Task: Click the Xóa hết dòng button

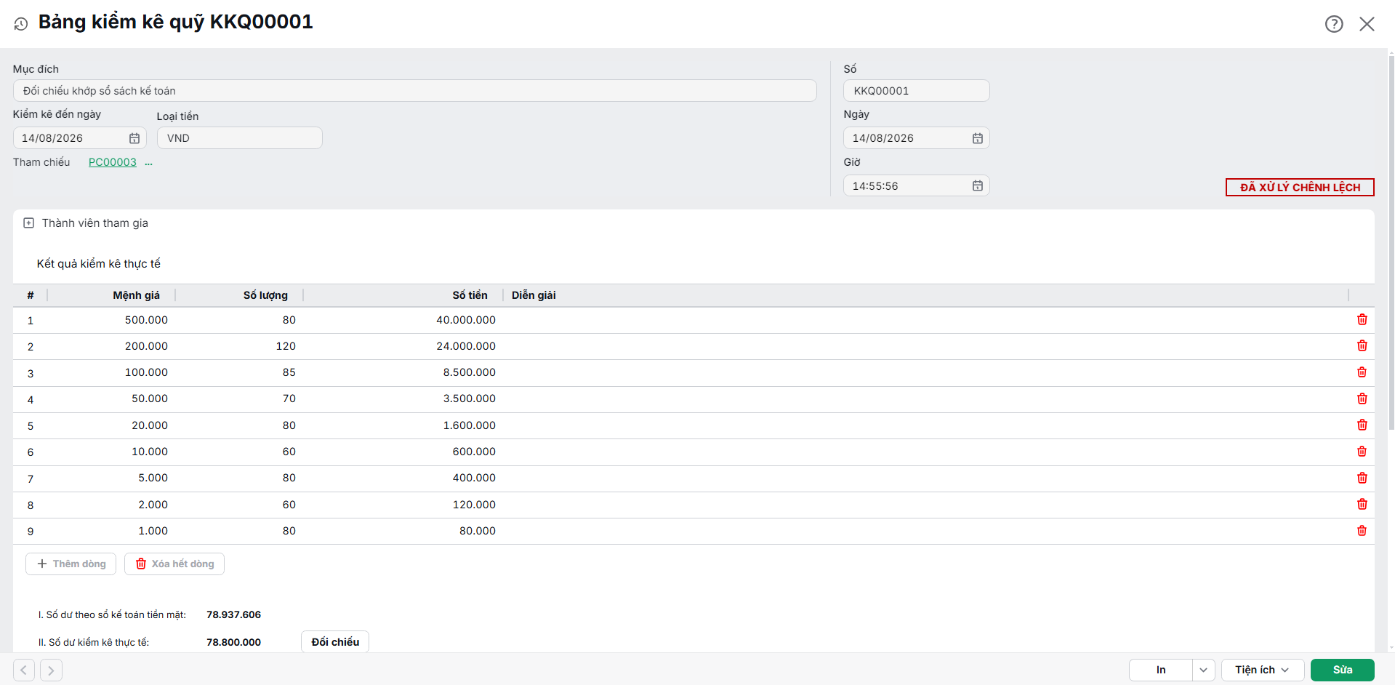Action: click(174, 564)
